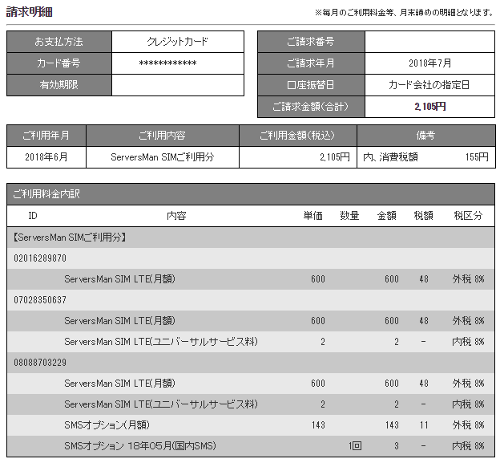Select the 2,105円 usage amount in summary row

[x=335, y=157]
